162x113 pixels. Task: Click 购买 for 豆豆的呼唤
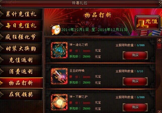pyautogui.click(x=135, y=81)
